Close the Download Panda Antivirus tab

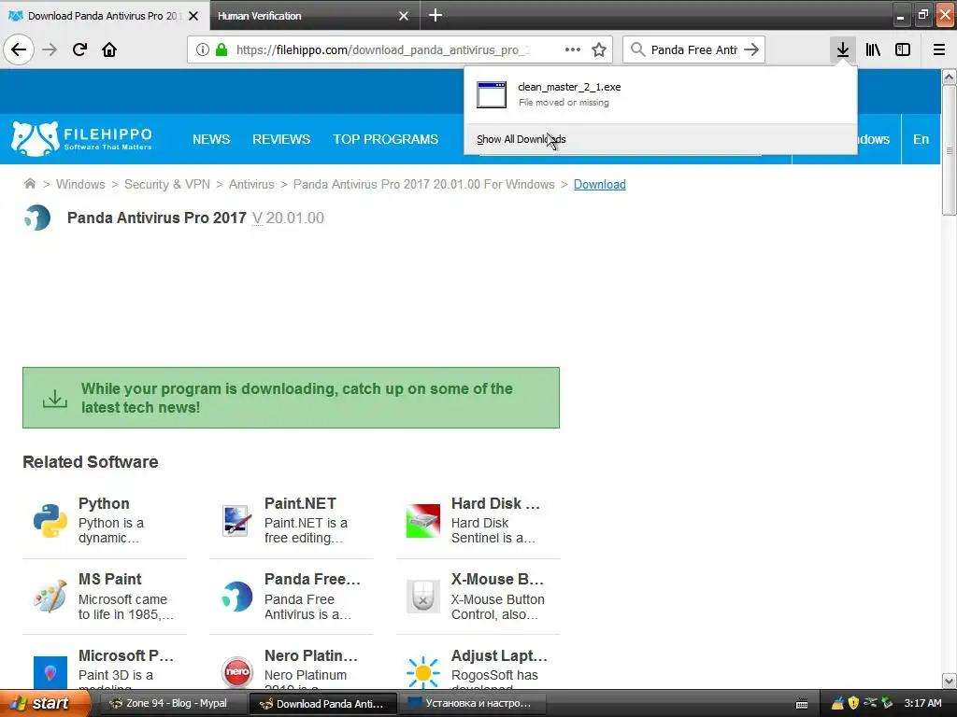[193, 16]
